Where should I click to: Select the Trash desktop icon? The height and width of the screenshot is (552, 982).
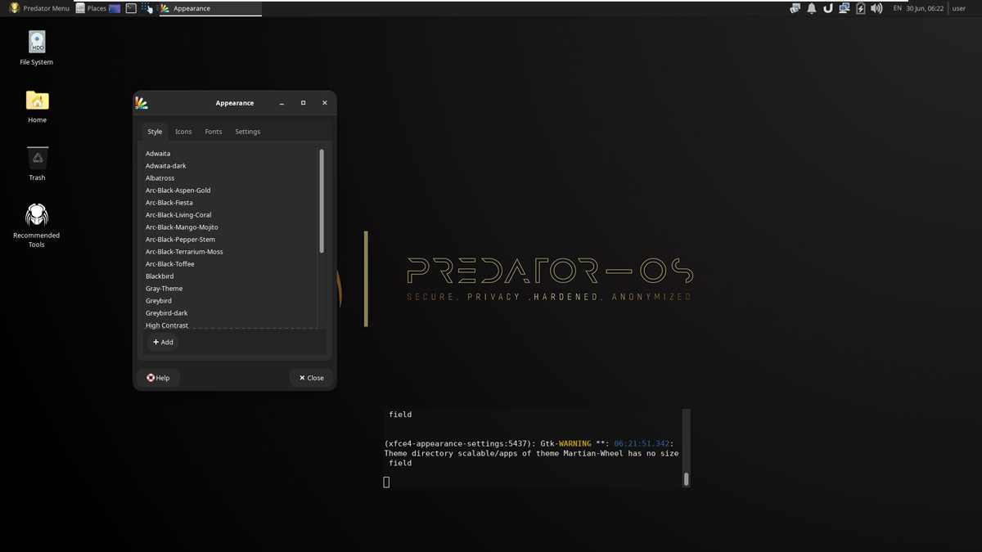[37, 164]
